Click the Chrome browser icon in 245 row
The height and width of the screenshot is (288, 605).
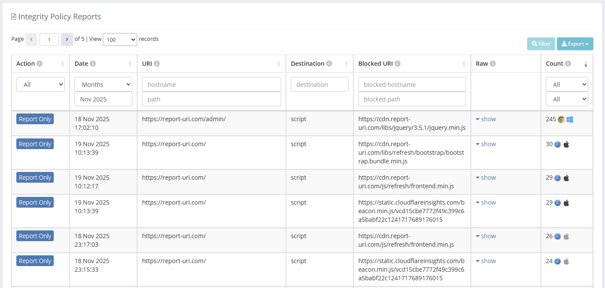click(561, 119)
